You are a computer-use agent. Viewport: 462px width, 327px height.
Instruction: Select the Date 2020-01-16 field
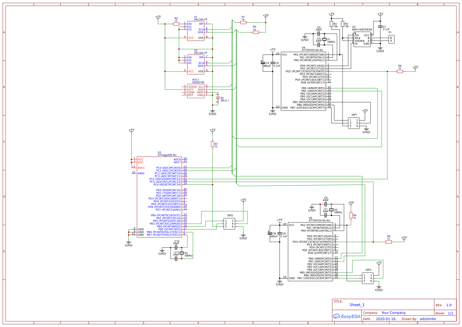386,319
